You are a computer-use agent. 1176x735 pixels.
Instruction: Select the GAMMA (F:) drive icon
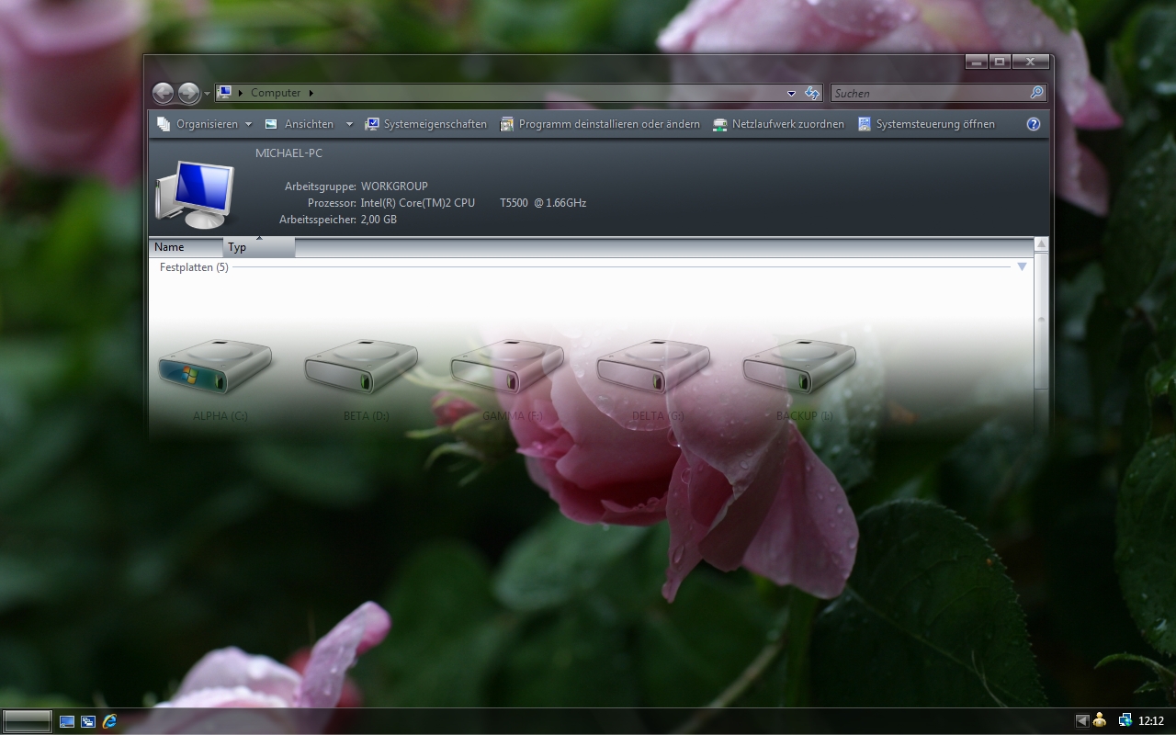(x=508, y=366)
